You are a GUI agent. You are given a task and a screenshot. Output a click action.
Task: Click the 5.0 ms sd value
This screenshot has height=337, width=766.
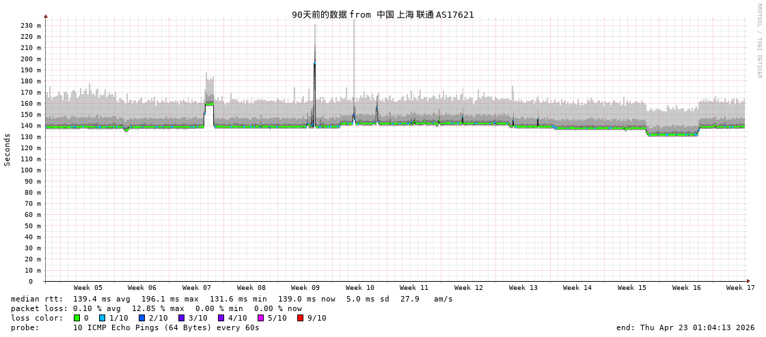(368, 299)
